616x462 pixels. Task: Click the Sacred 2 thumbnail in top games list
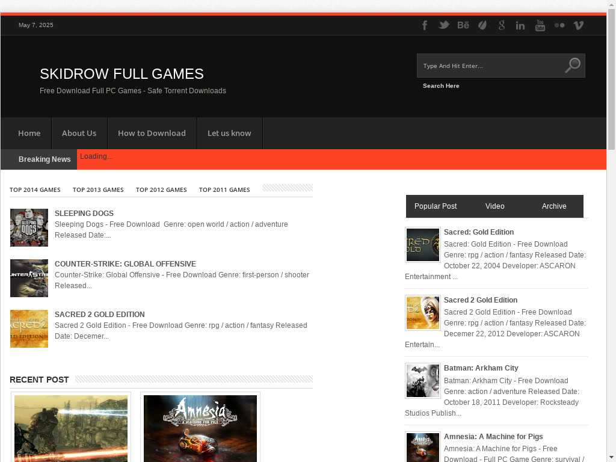point(29,329)
